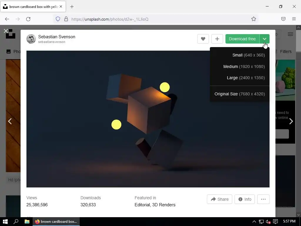Click the Views count 25,386,596

click(x=37, y=205)
